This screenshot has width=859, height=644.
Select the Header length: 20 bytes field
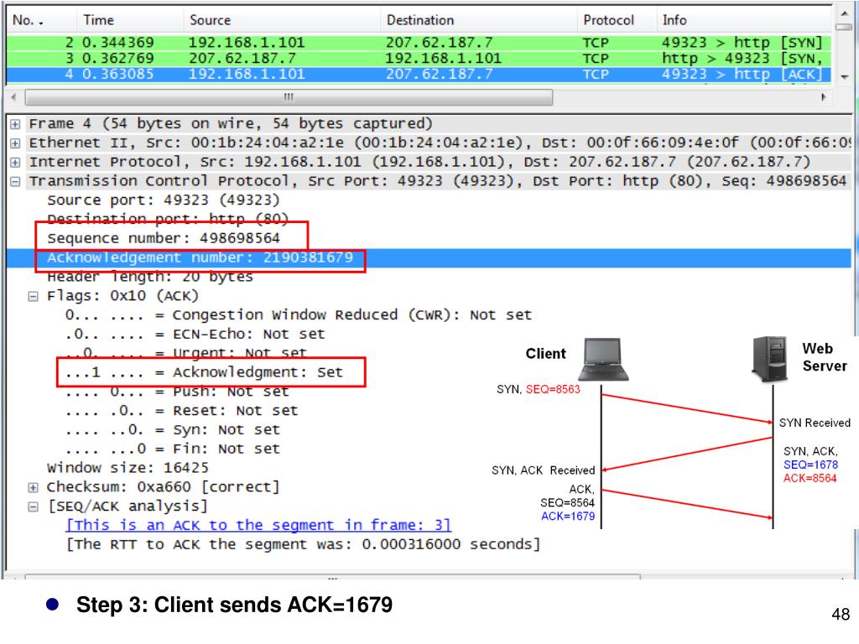coord(150,277)
